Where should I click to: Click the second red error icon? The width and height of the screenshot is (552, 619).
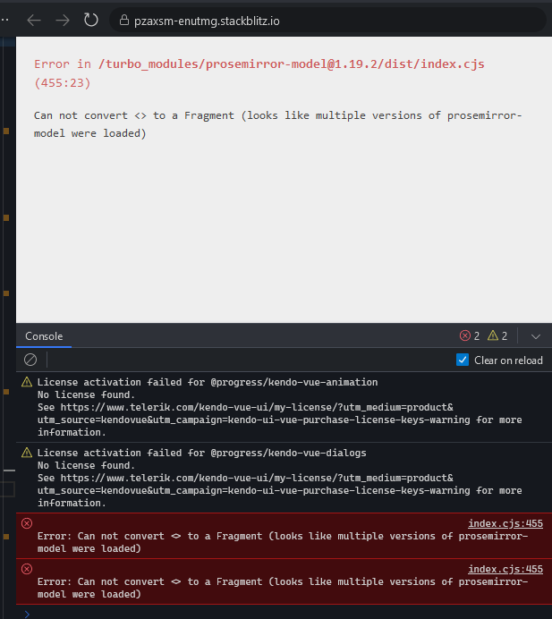pos(27,569)
